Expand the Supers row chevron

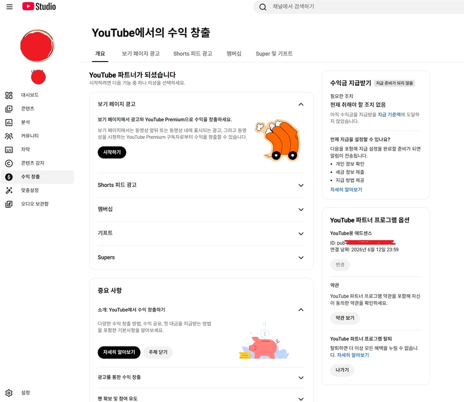click(301, 258)
